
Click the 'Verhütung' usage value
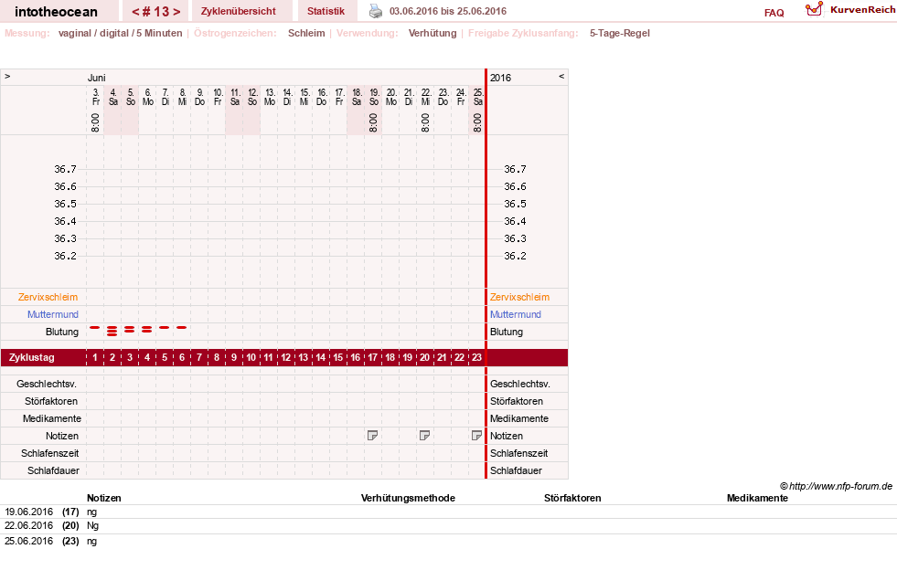click(x=432, y=33)
